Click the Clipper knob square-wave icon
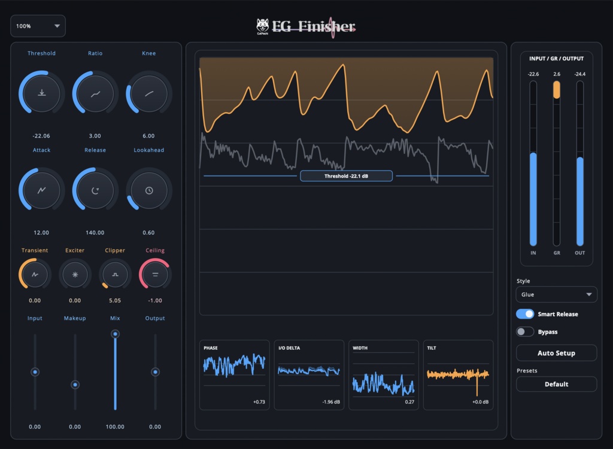The height and width of the screenshot is (449, 613). pos(115,275)
